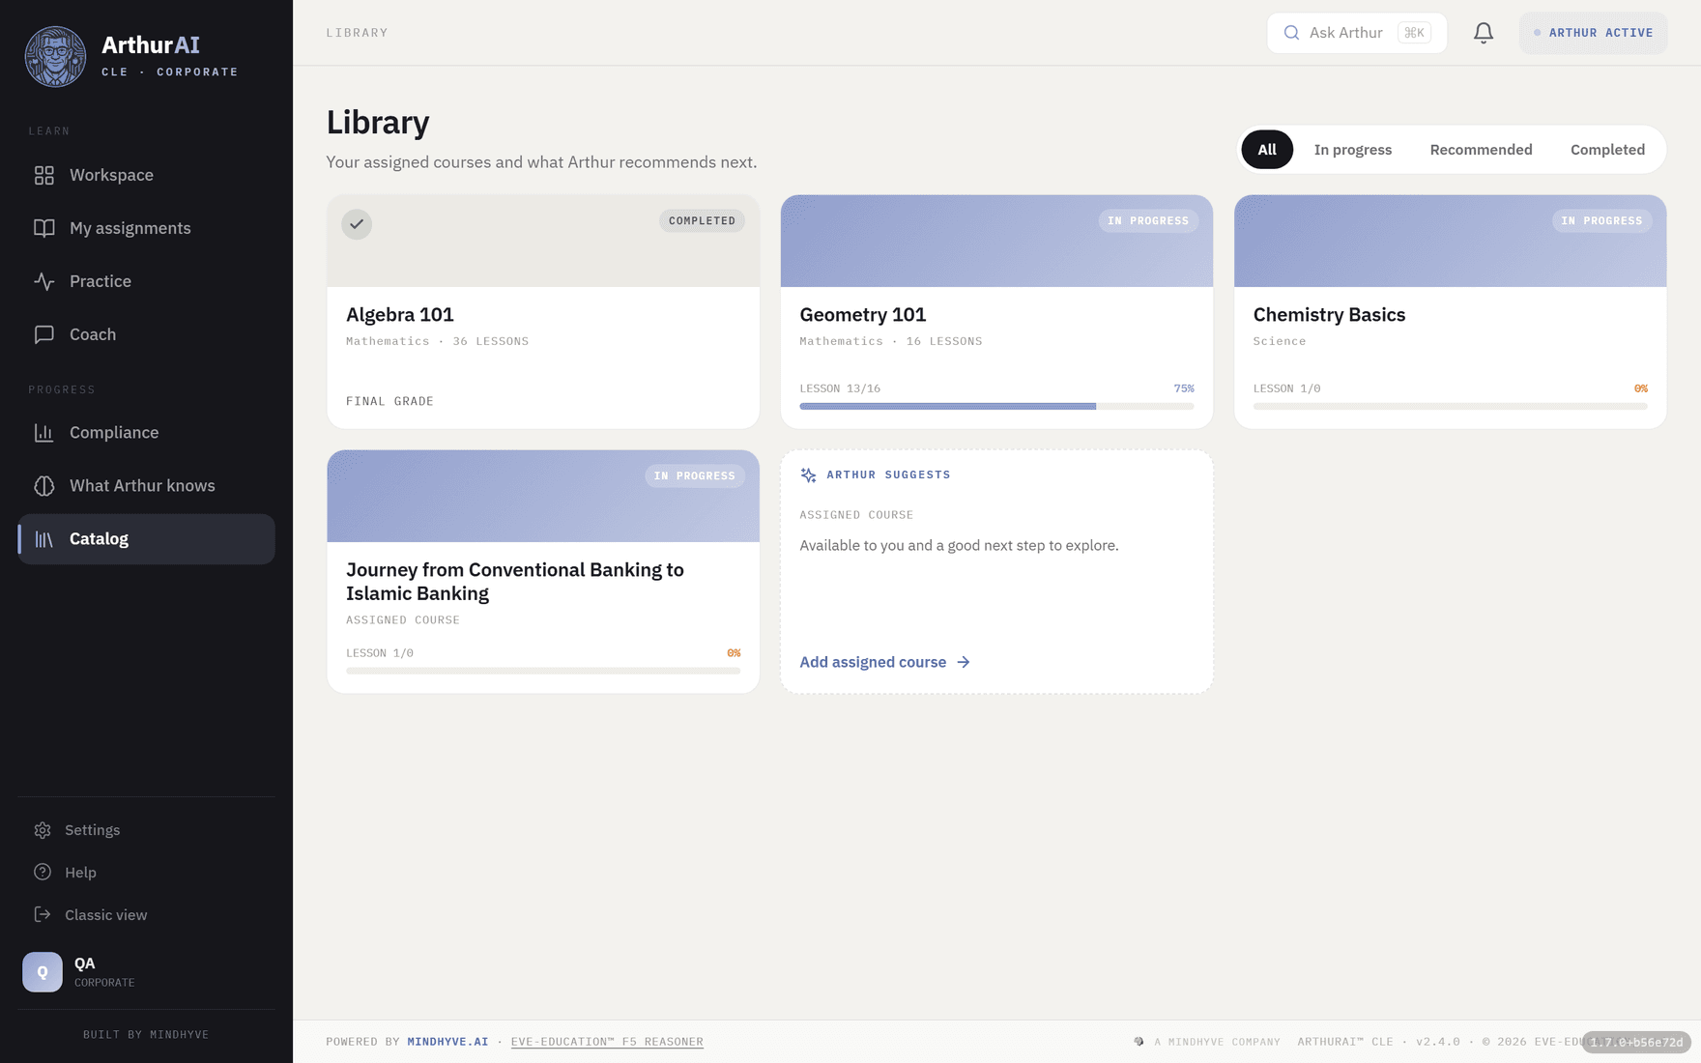Click the ⌘K shortcut hint
This screenshot has height=1063, width=1701.
tap(1414, 33)
